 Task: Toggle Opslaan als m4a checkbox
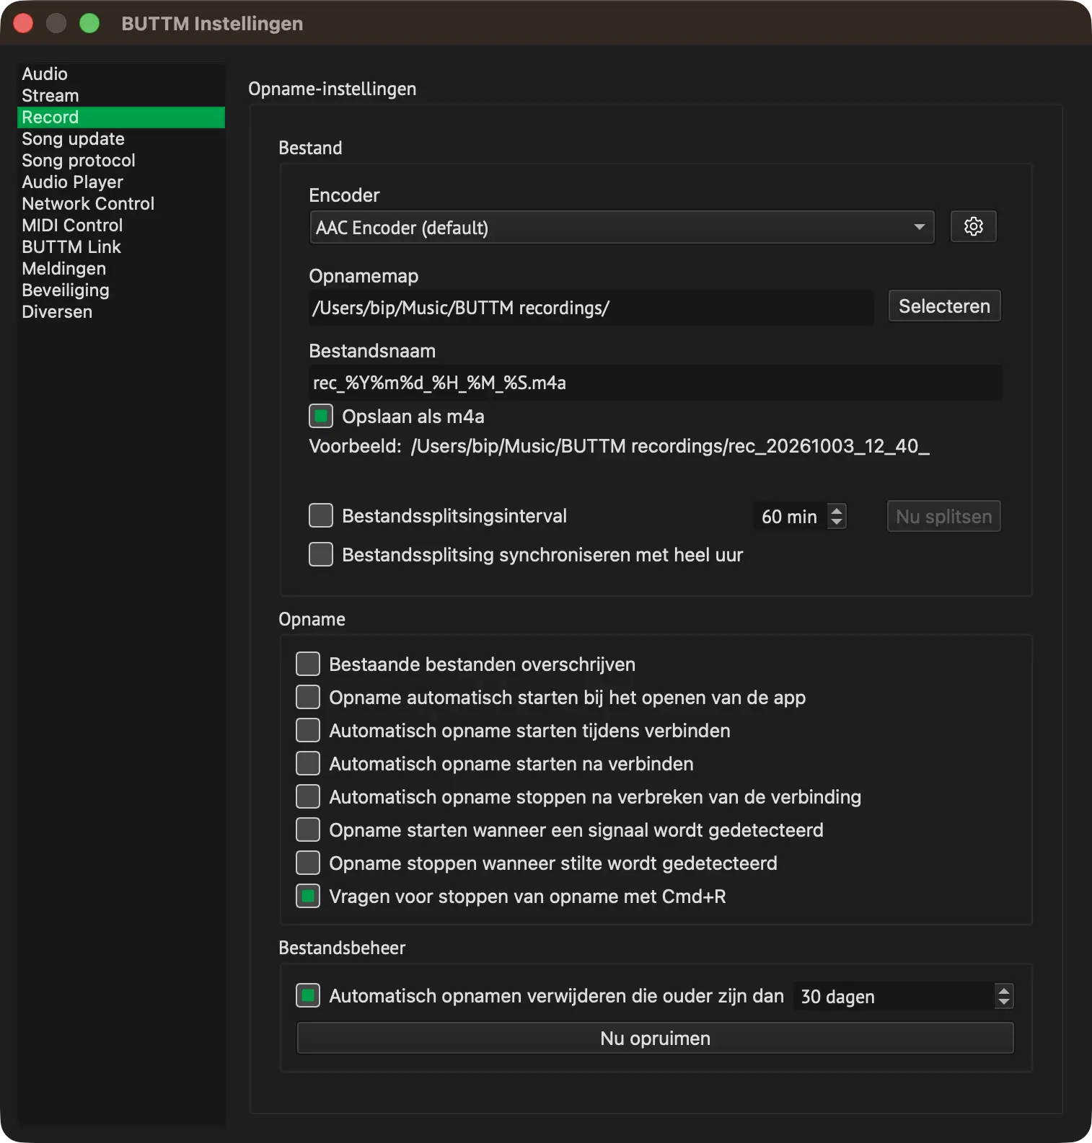coord(321,417)
